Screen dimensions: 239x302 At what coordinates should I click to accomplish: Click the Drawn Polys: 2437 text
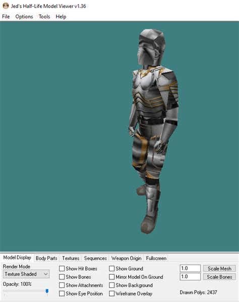pyautogui.click(x=198, y=292)
